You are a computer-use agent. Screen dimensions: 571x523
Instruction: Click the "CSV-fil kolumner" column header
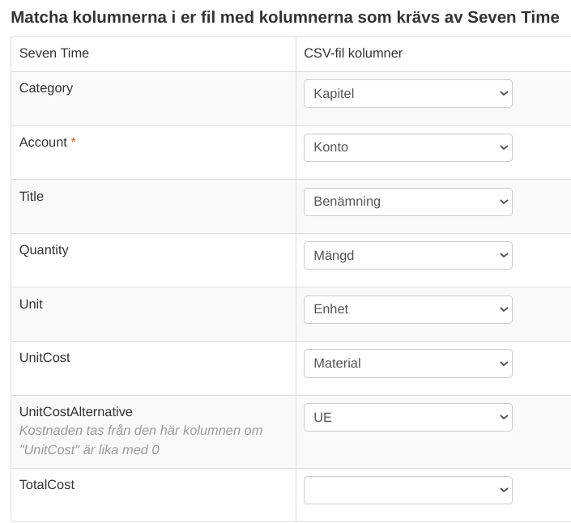click(353, 53)
